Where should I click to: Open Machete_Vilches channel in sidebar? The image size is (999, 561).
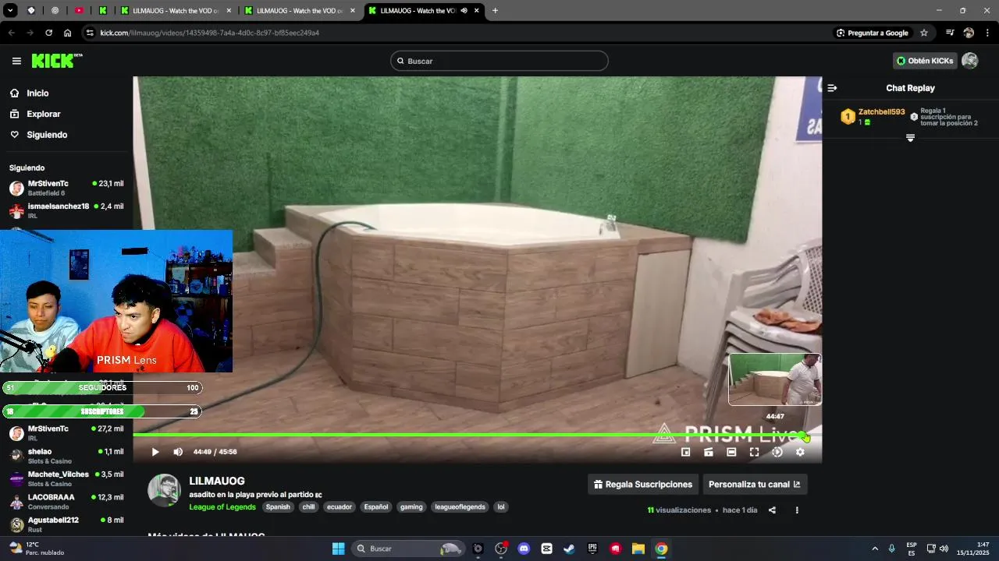click(x=66, y=478)
